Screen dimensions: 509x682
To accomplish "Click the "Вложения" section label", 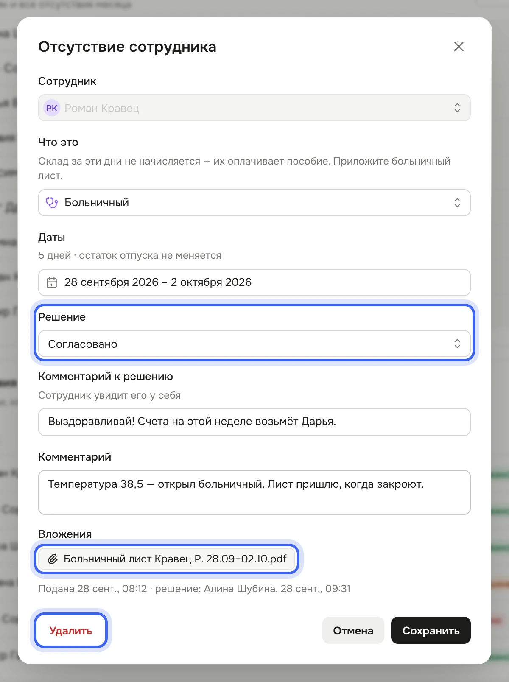I will coord(65,534).
